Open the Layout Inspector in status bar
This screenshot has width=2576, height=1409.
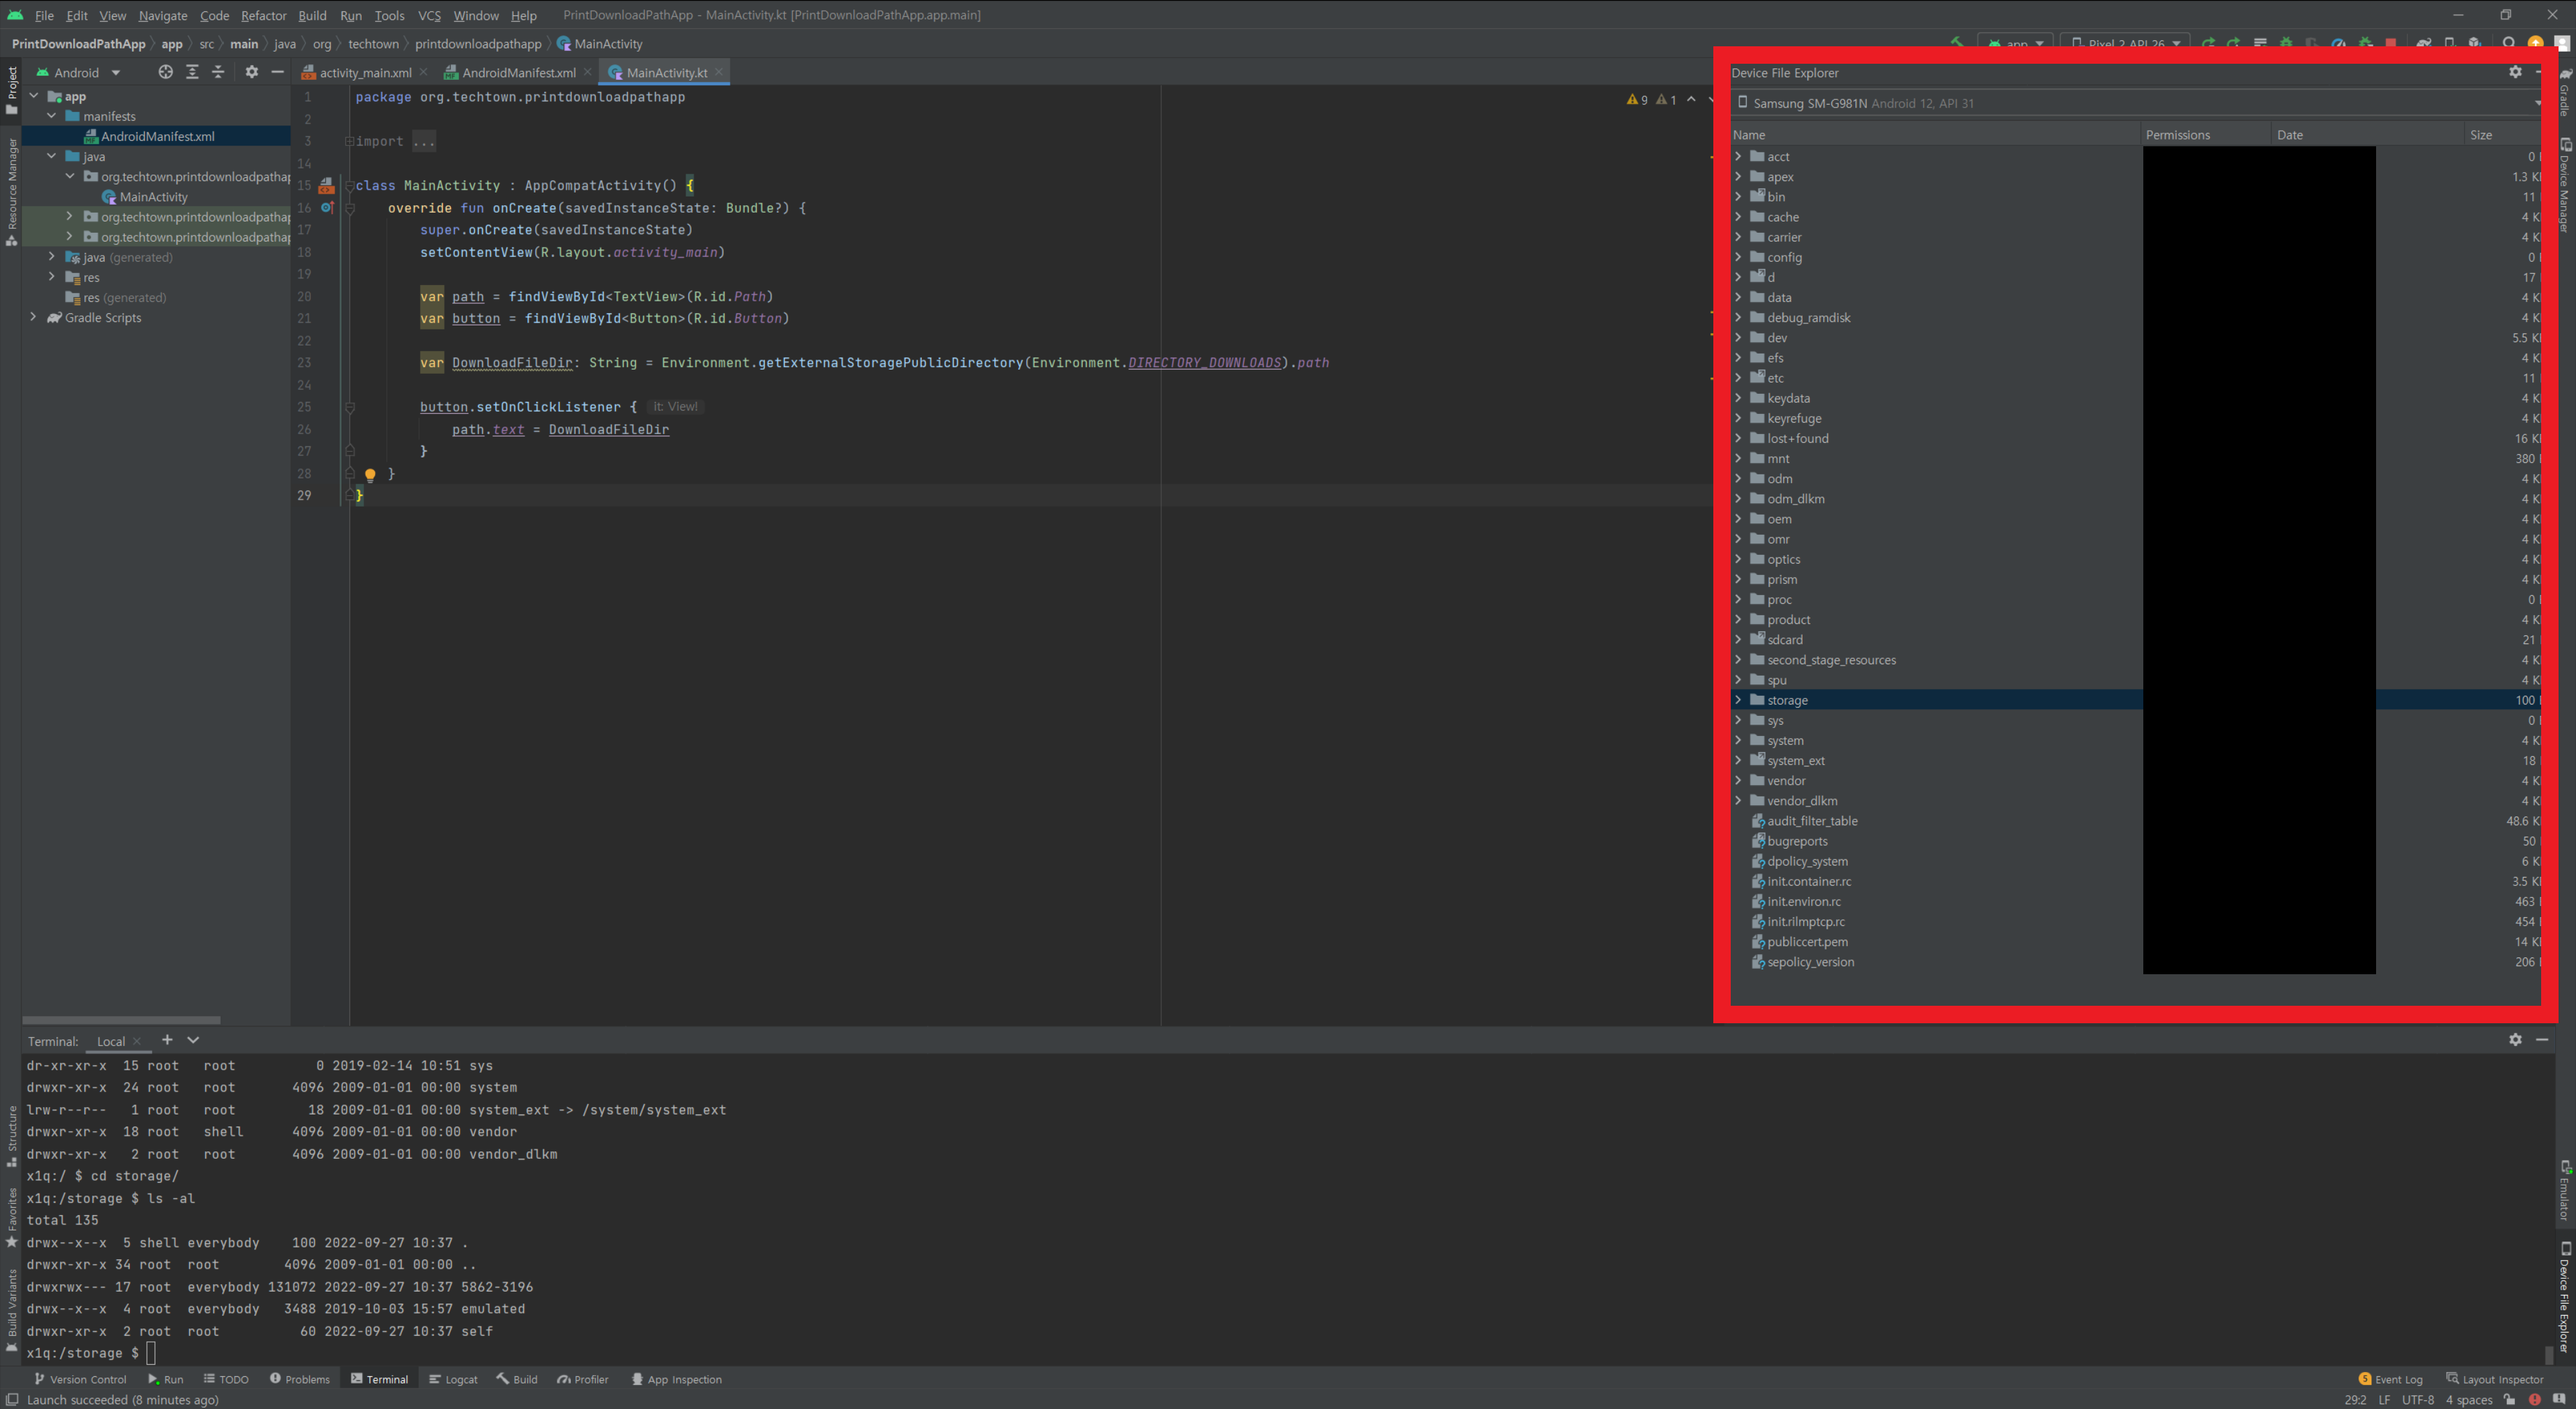click(2495, 1379)
